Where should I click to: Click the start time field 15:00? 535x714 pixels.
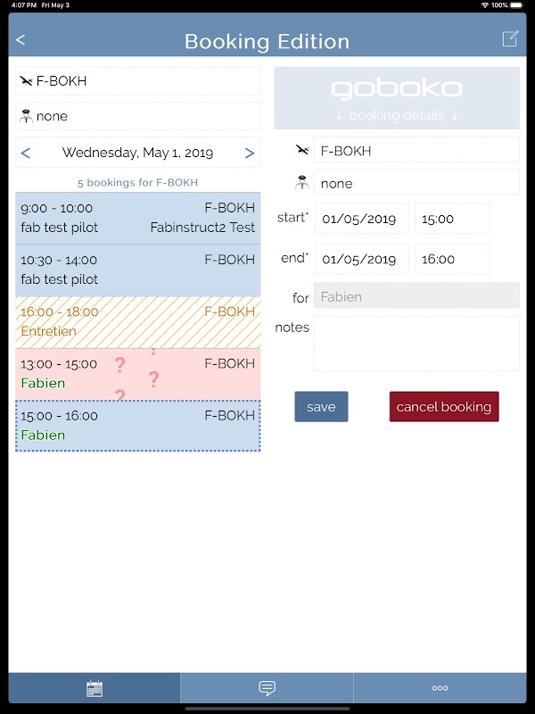[452, 219]
